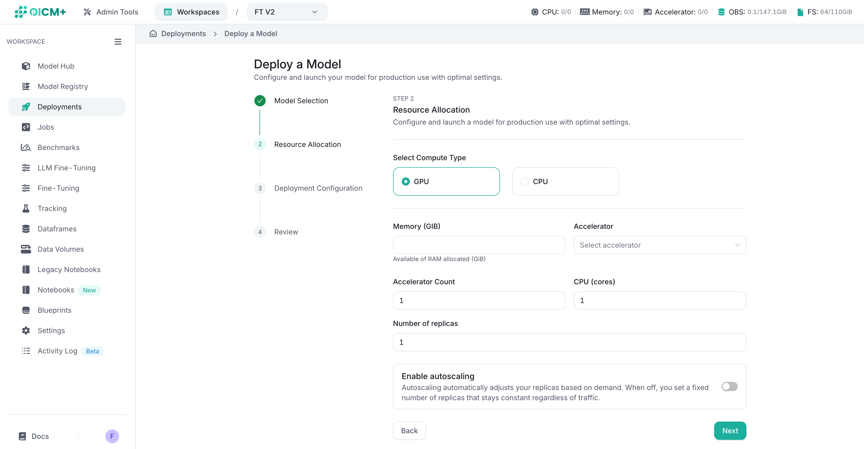
Task: Click the OBS storage status icon
Action: 722,12
